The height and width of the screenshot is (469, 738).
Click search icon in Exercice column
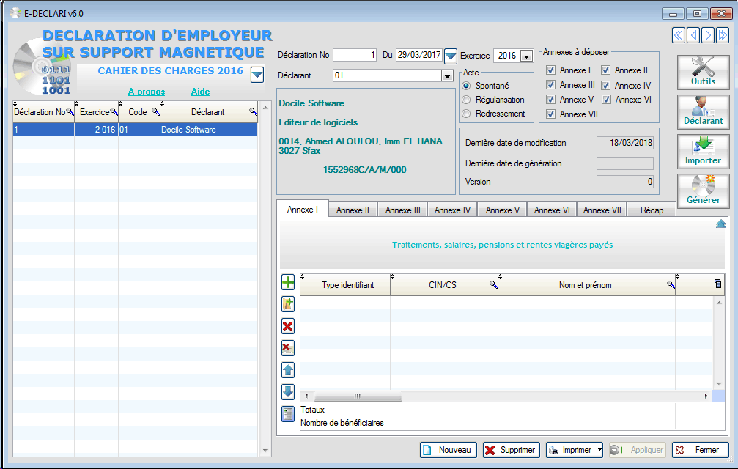(114, 111)
